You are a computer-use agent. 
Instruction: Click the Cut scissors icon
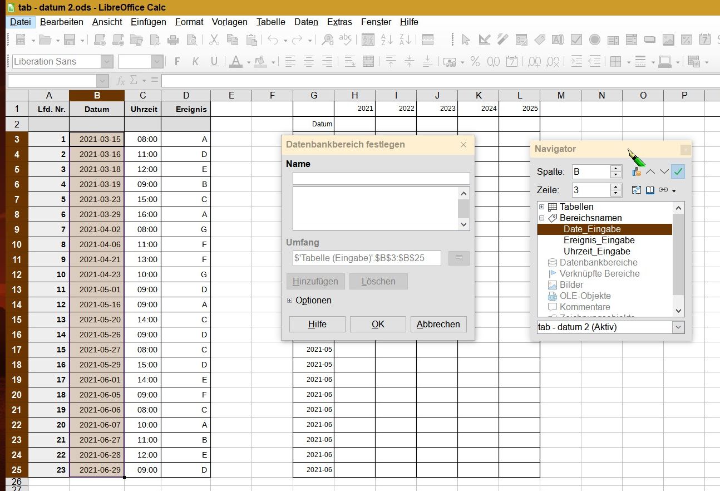pos(214,40)
